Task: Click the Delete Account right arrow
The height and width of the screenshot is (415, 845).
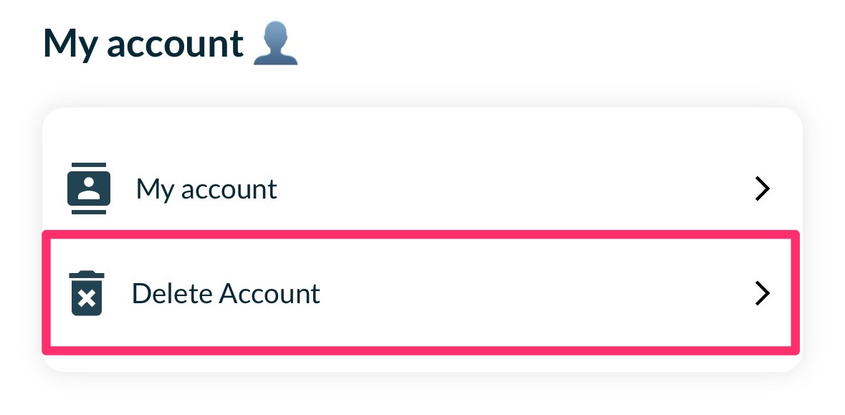Action: click(763, 294)
